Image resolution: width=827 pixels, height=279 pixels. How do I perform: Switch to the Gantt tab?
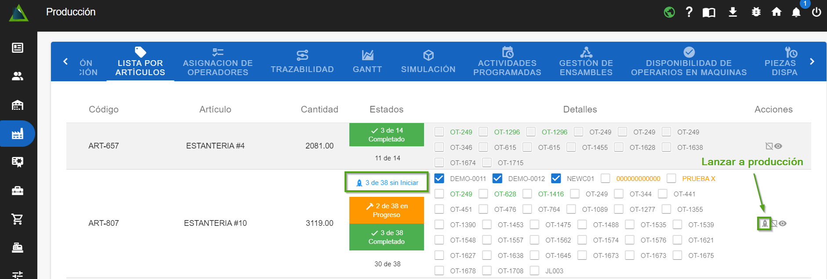367,62
